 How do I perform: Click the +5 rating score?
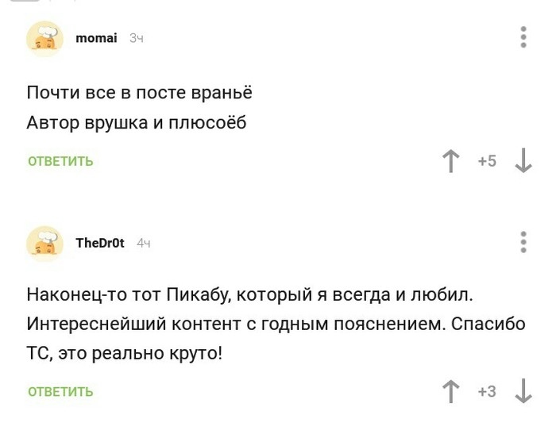tap(487, 161)
